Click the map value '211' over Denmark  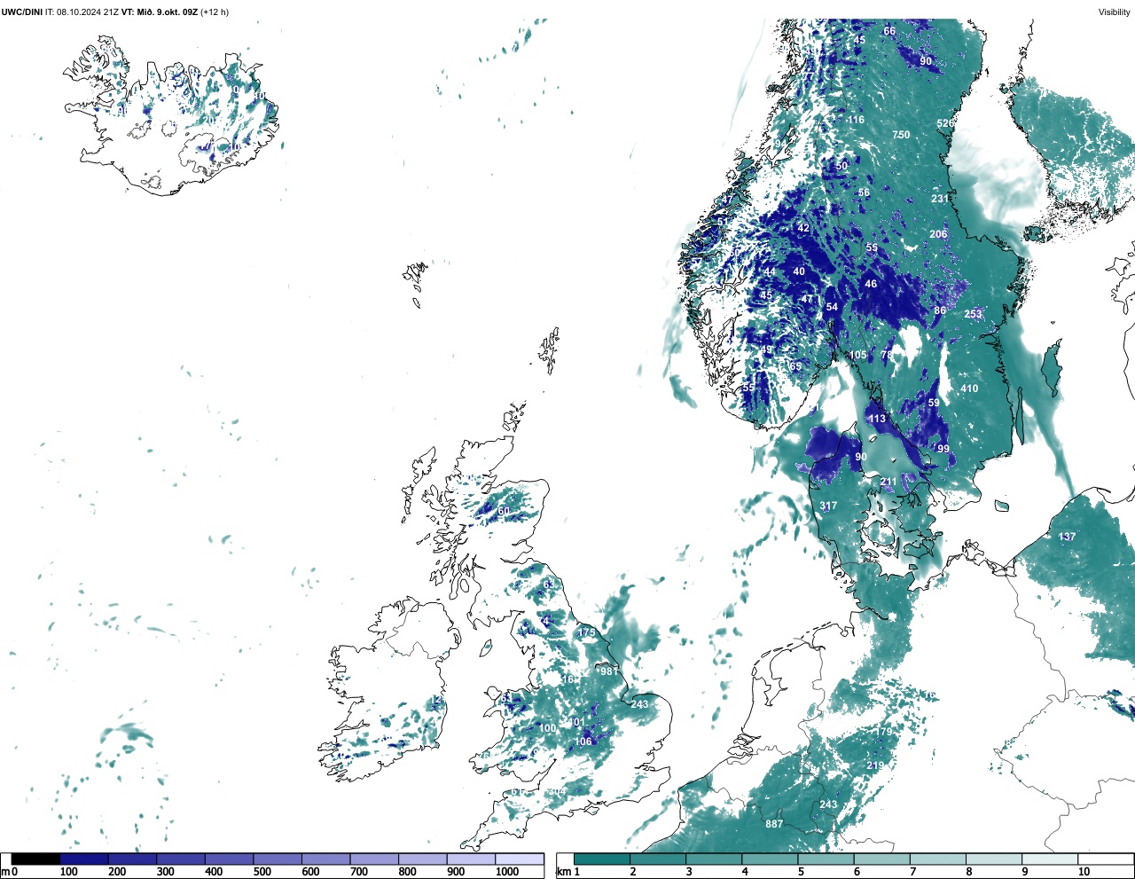coord(888,482)
